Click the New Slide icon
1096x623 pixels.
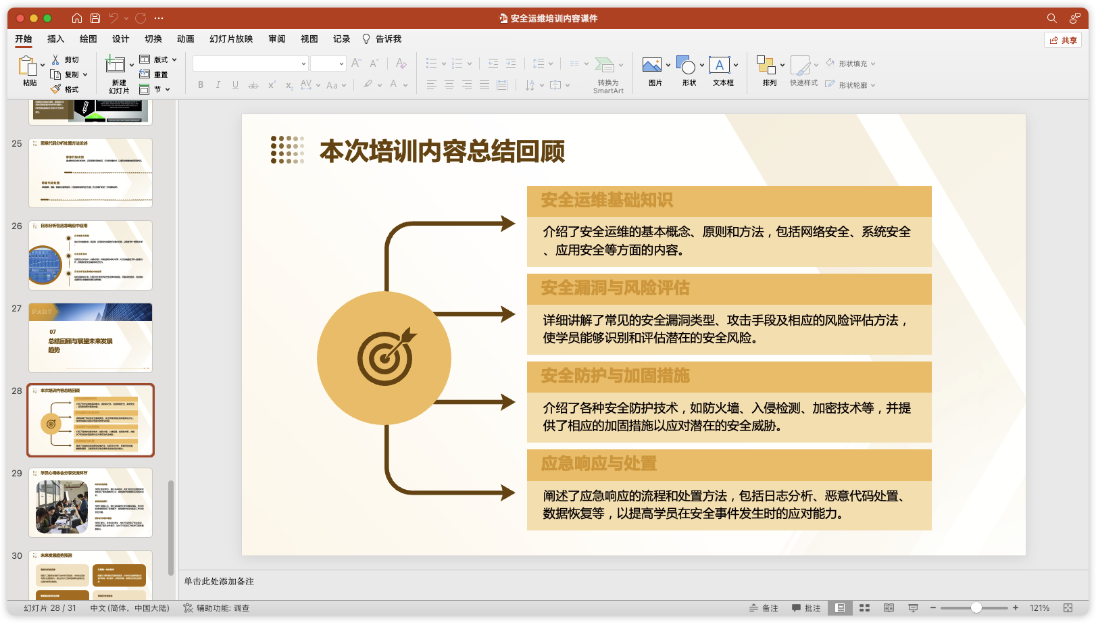[115, 65]
